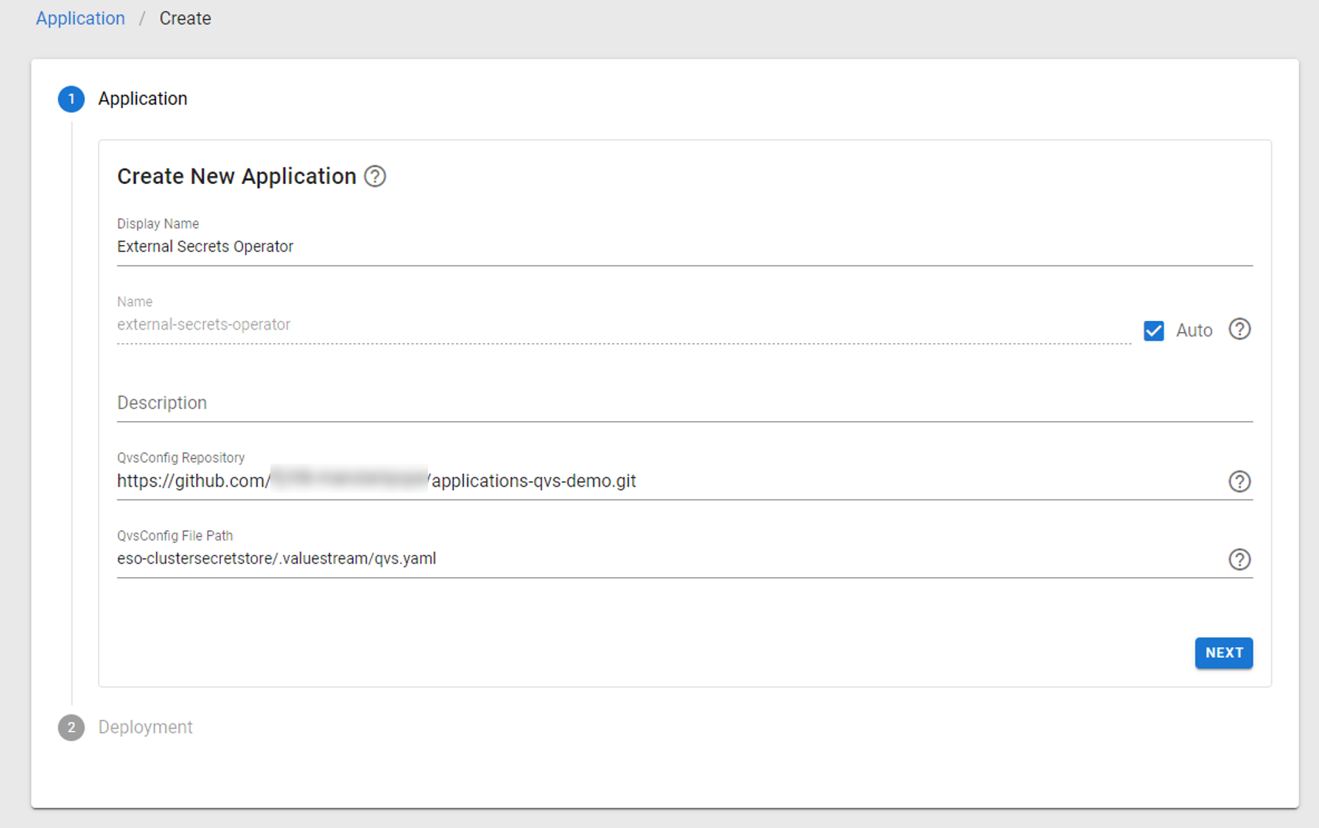Uncheck the Auto name checkbox
This screenshot has height=828, width=1319.
coord(1153,330)
